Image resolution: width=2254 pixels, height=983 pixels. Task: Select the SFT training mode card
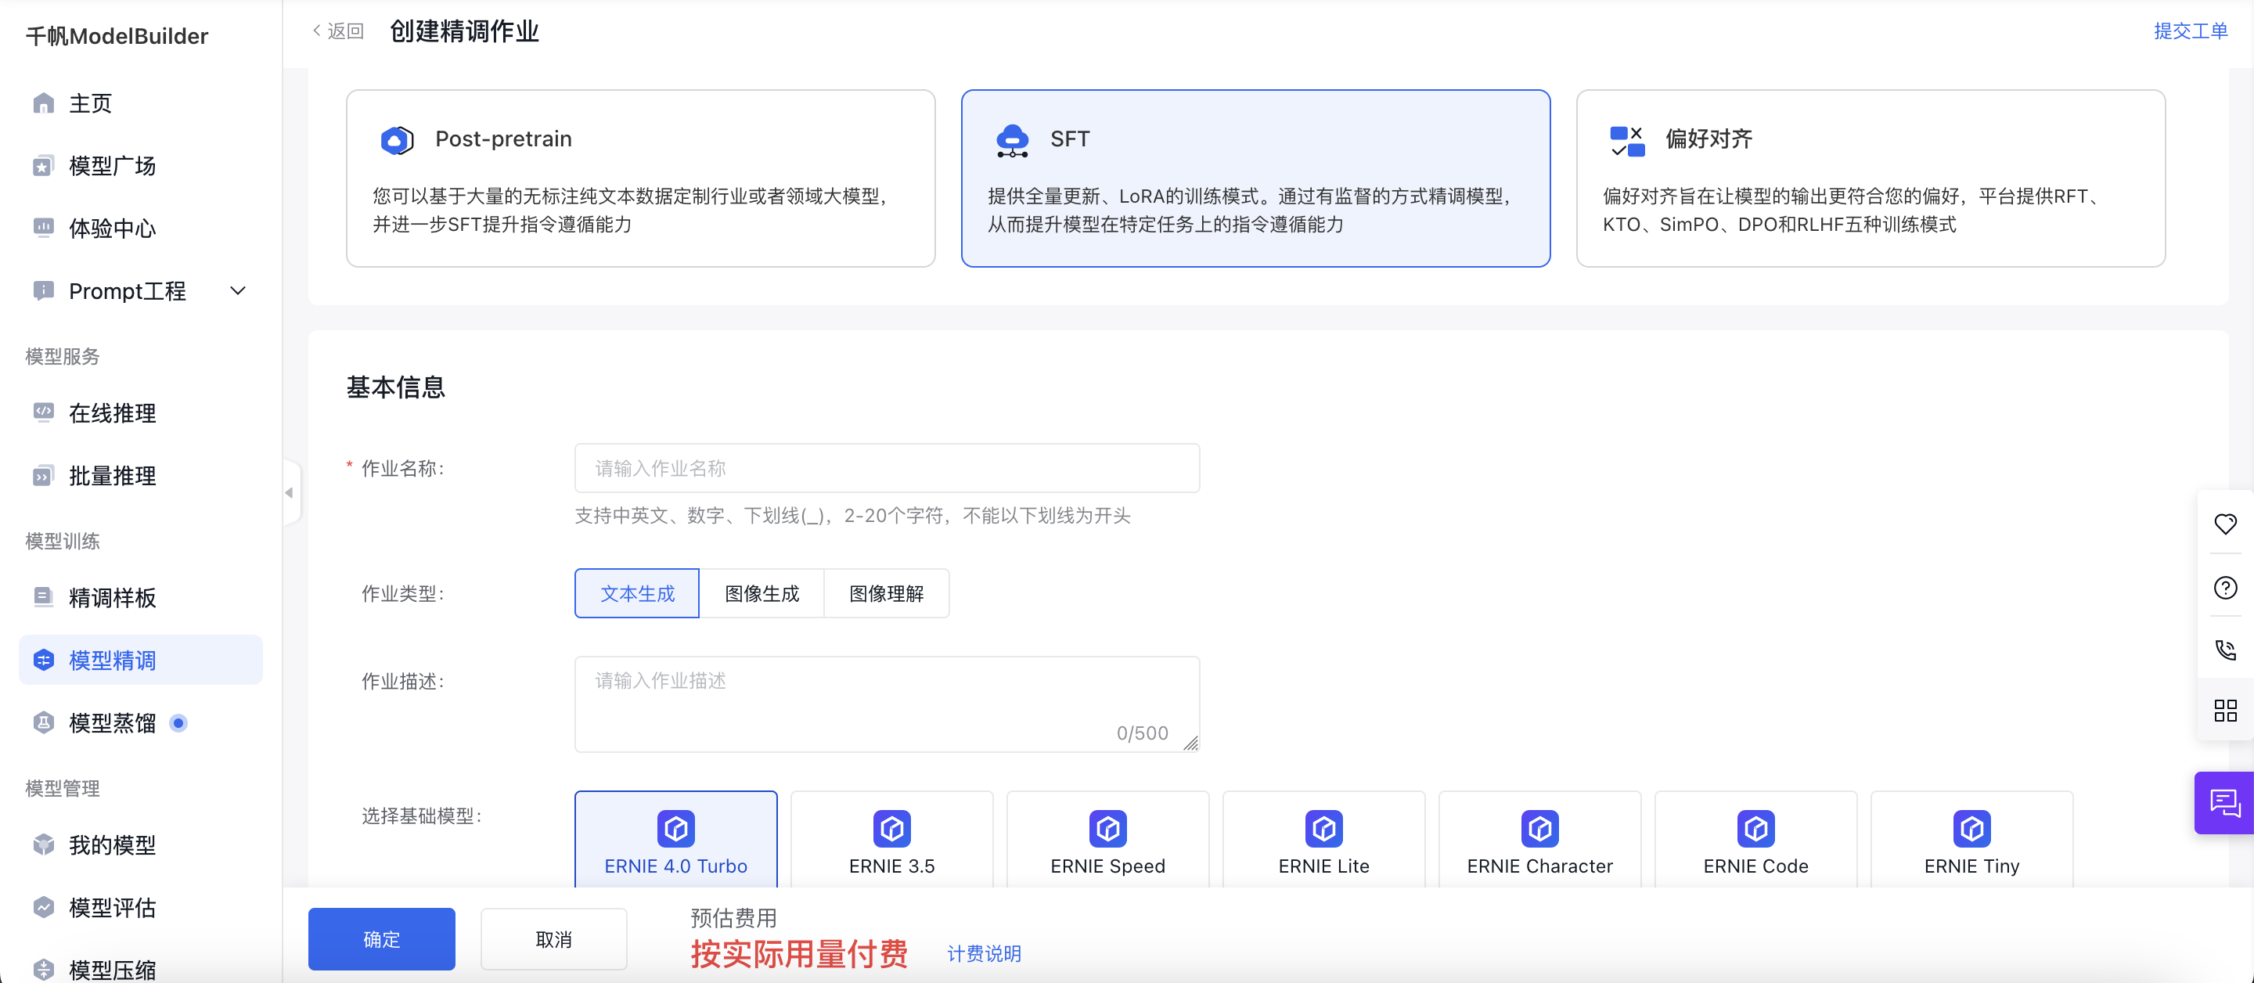[x=1255, y=178]
